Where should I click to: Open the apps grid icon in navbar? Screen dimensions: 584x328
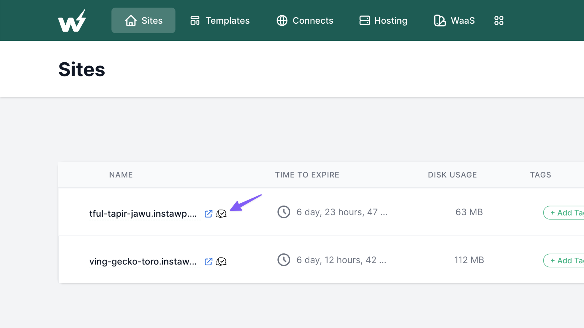point(499,20)
